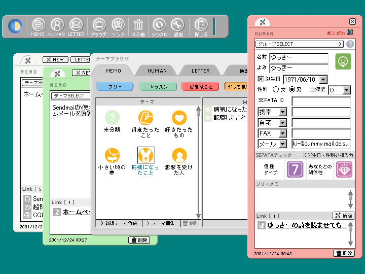Select the 未分類 theme icon
The image size is (365, 274).
coord(112,117)
